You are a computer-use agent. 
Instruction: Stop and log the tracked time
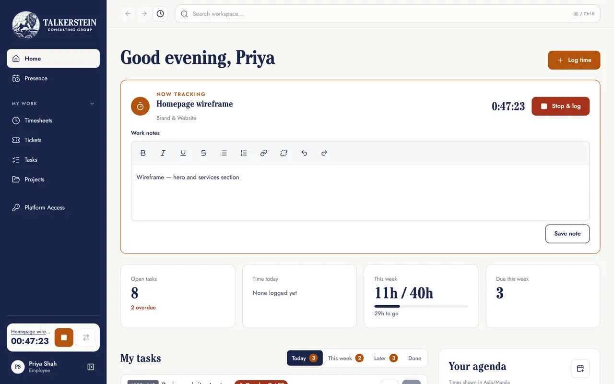[561, 106]
